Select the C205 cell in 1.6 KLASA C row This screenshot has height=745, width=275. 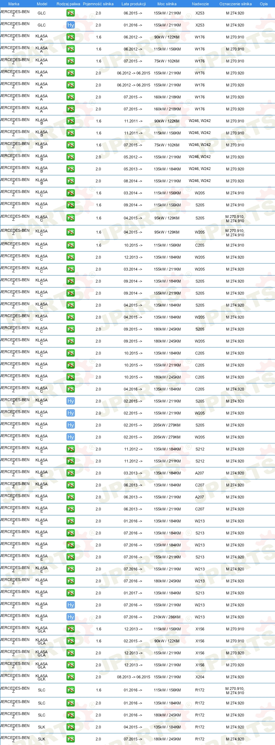tap(200, 245)
